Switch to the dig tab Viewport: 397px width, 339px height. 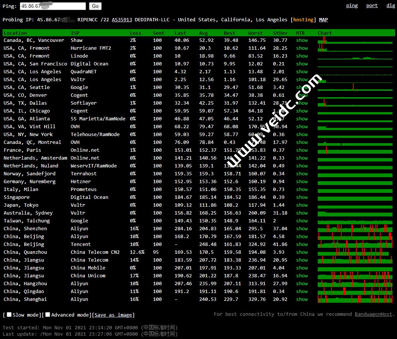click(390, 6)
